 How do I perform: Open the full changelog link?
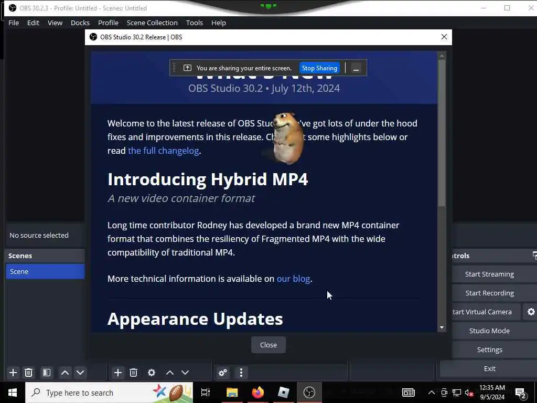[x=164, y=151]
